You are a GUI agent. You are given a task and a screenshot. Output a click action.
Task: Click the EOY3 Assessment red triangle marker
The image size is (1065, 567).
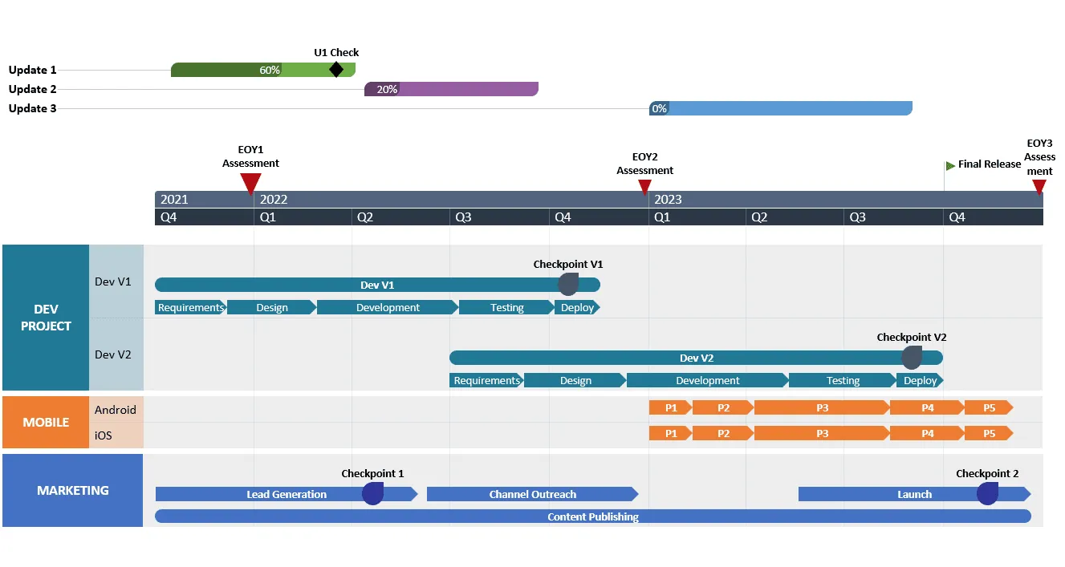1039,187
